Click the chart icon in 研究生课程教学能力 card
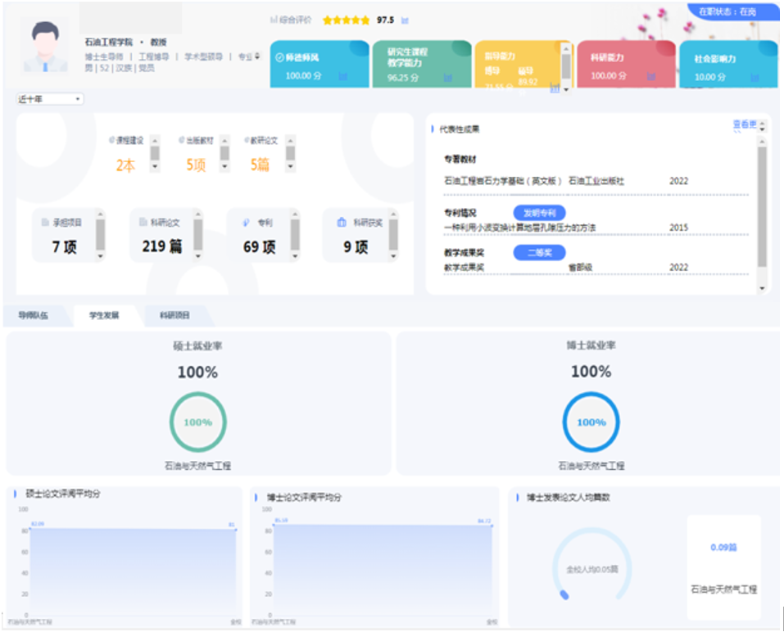 click(448, 78)
